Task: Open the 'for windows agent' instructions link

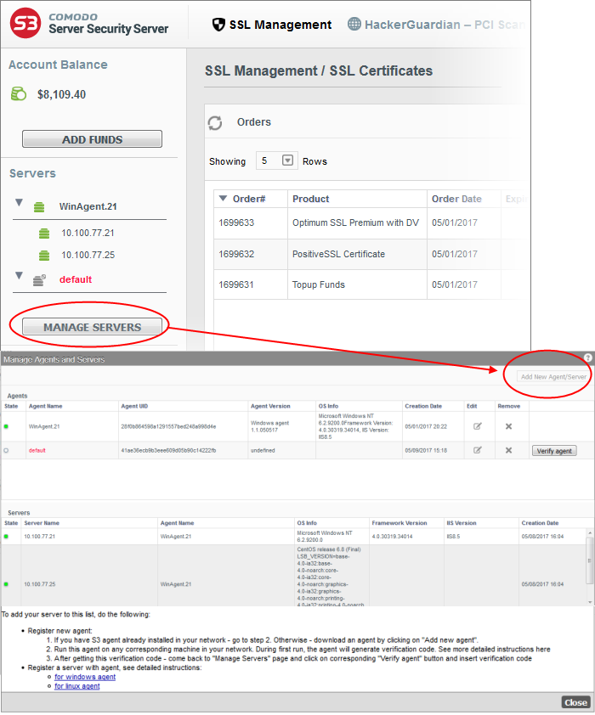Action: (x=85, y=677)
